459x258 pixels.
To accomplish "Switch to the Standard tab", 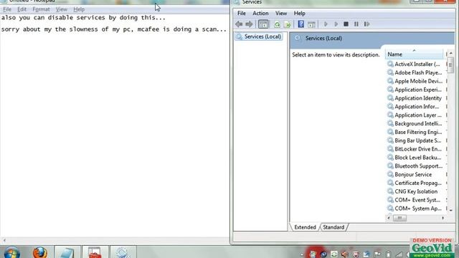I will [x=333, y=227].
